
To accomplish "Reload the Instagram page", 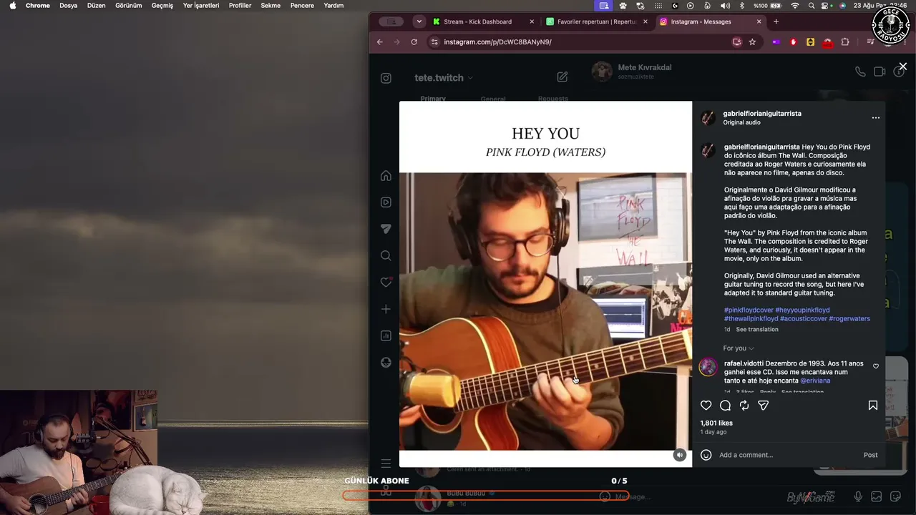I will [414, 42].
